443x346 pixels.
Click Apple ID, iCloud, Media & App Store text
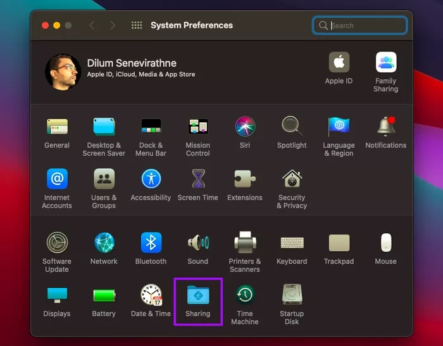pos(141,74)
